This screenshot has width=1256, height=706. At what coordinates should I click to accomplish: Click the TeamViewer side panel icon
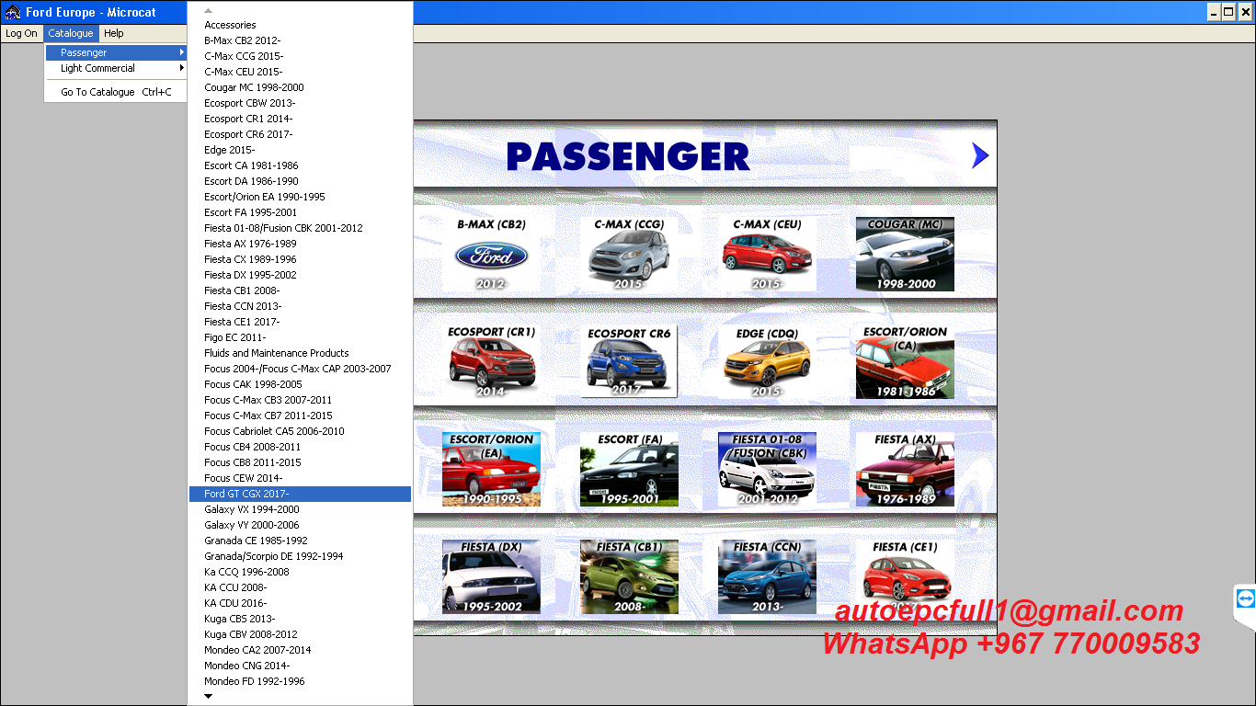(1245, 599)
